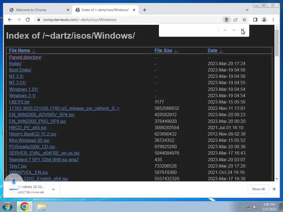Bookmark this tab with the star

pyautogui.click(x=244, y=20)
